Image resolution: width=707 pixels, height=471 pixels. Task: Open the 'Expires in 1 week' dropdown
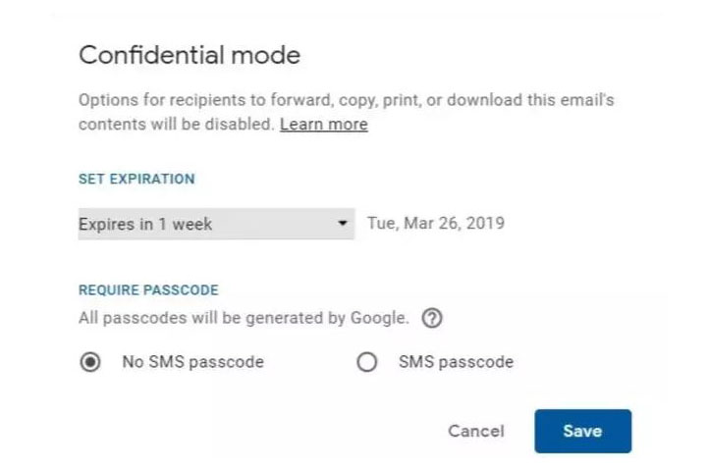(x=216, y=224)
